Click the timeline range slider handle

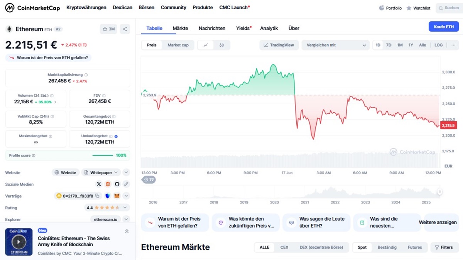point(439,192)
